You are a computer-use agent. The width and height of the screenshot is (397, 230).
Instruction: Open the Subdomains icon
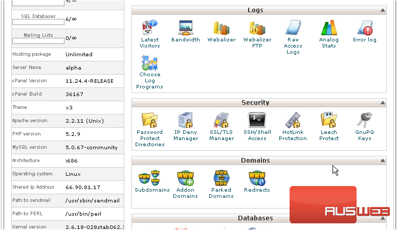point(149,178)
